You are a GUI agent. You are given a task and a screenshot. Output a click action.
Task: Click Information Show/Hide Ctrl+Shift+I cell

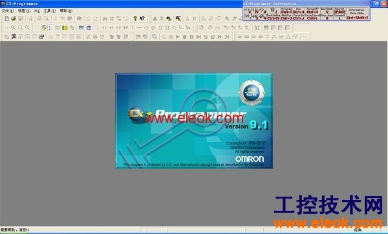(x=357, y=14)
